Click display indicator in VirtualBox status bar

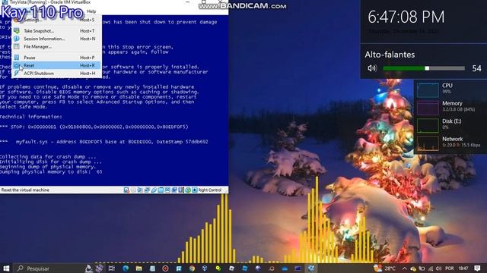[x=167, y=190]
